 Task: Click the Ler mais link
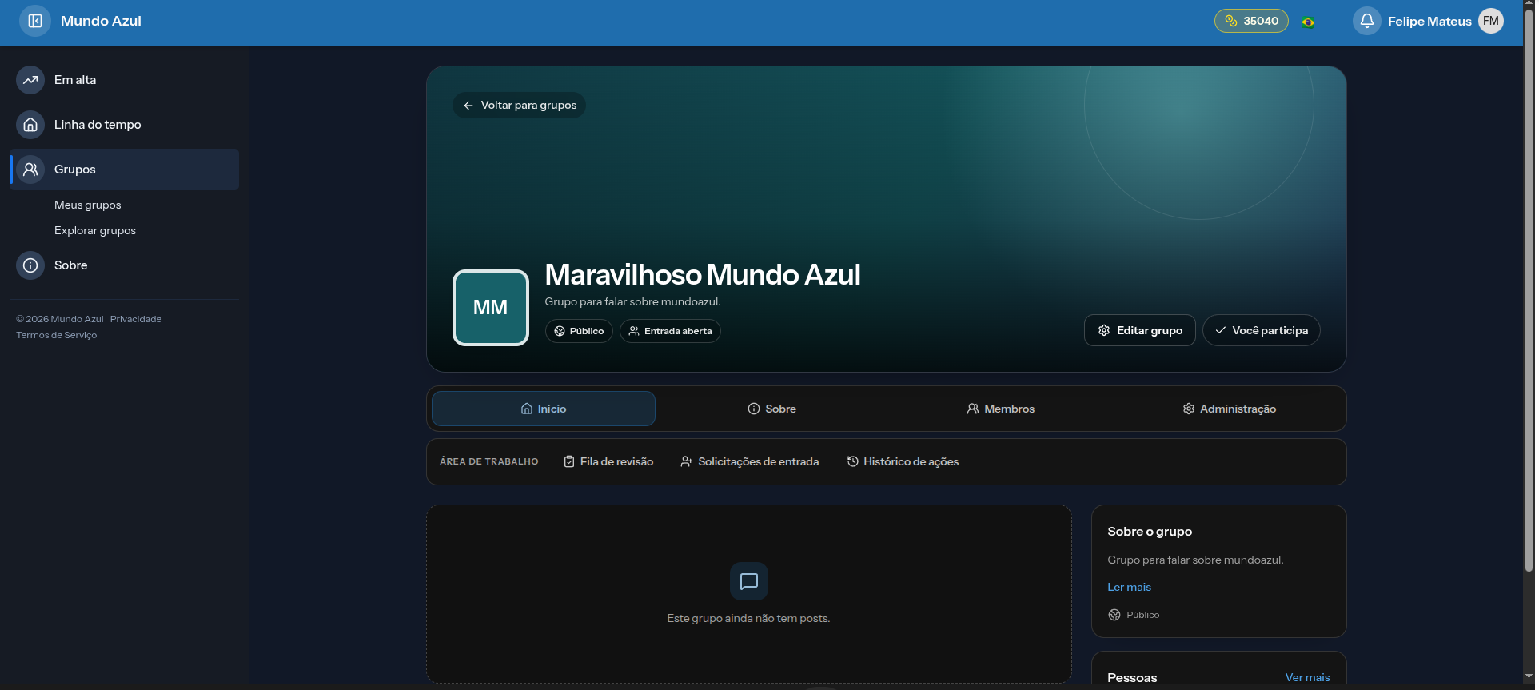coord(1130,587)
